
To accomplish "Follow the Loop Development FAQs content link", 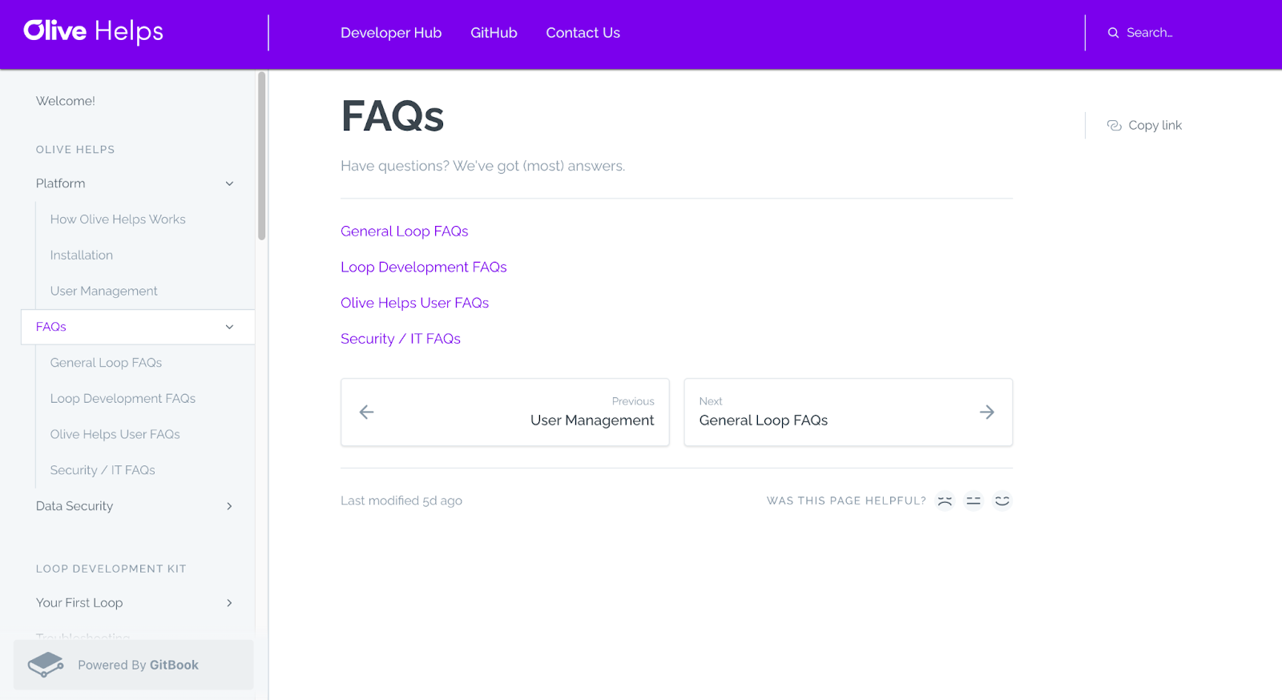I will point(424,268).
